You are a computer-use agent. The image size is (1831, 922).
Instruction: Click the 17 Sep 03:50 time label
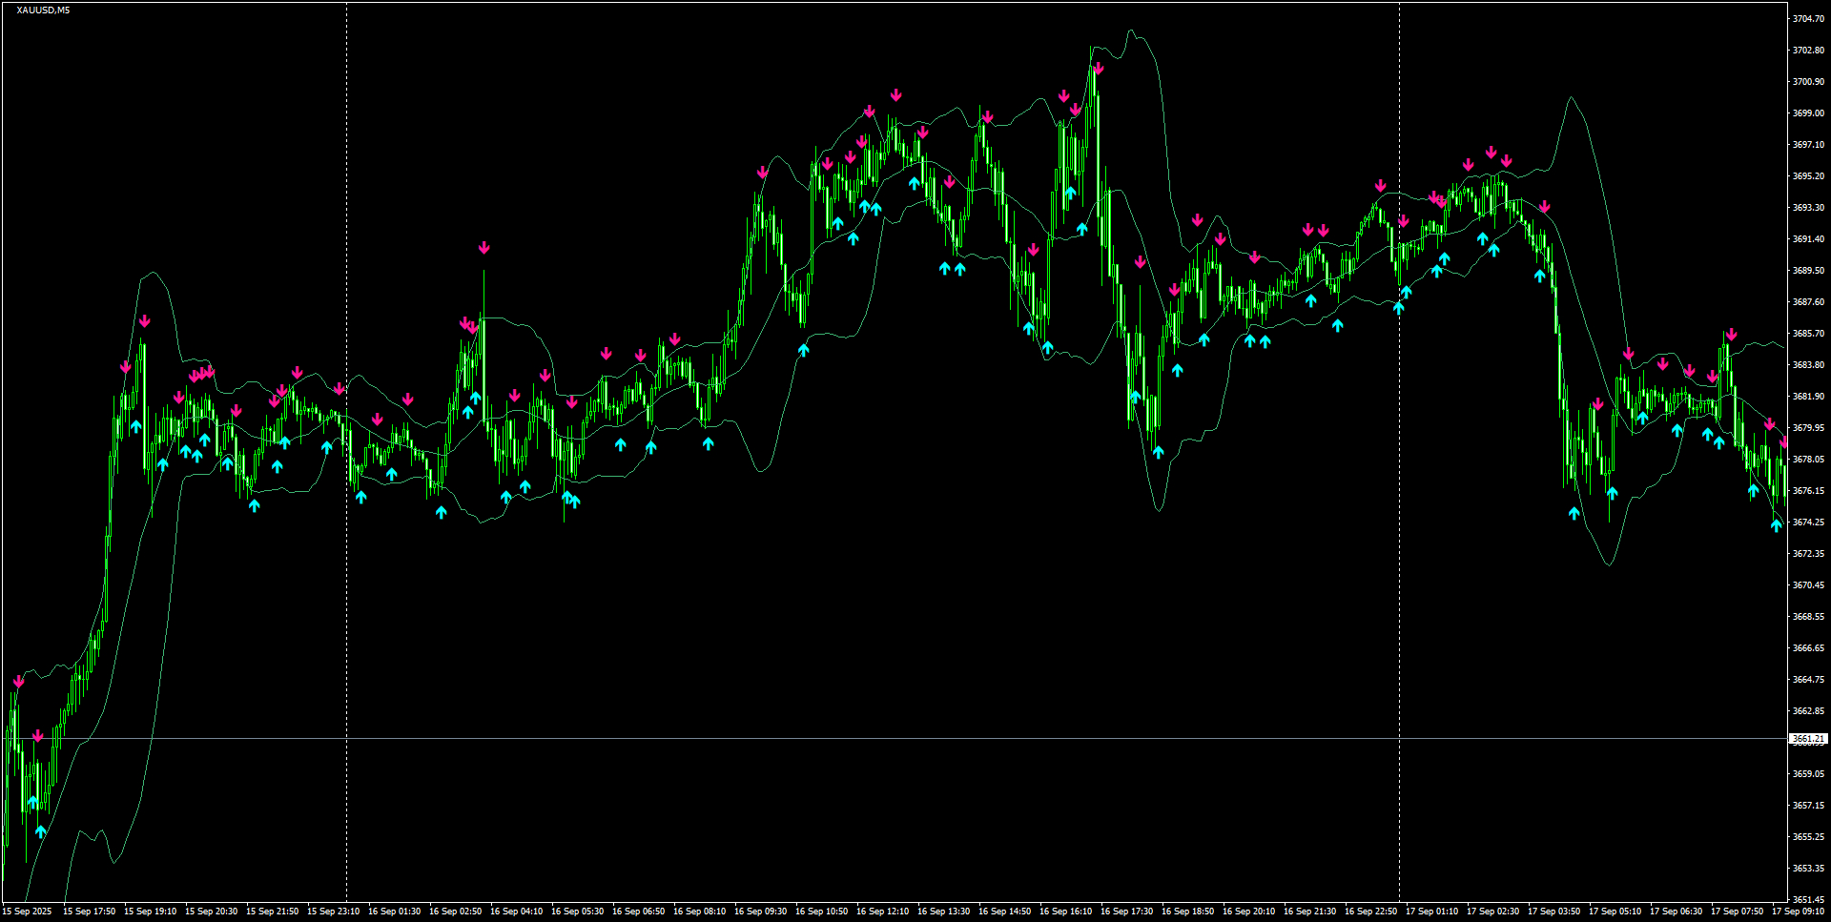pyautogui.click(x=1553, y=912)
